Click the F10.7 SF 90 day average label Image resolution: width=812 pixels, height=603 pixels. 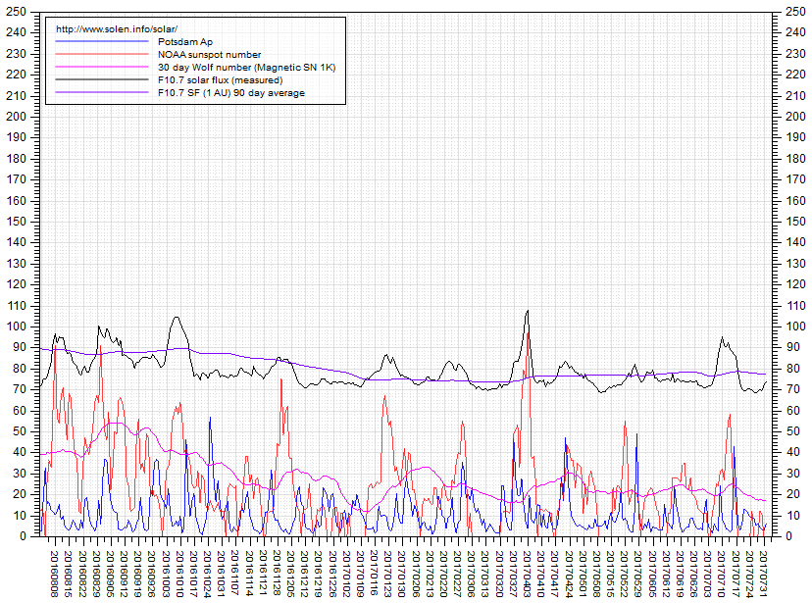[x=230, y=93]
